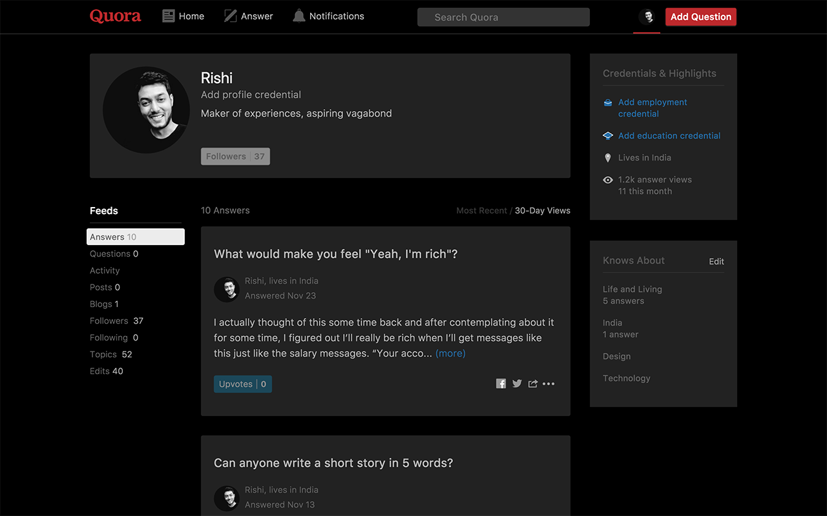Click the profile avatar in the top bar
This screenshot has height=516, width=827.
coord(647,16)
